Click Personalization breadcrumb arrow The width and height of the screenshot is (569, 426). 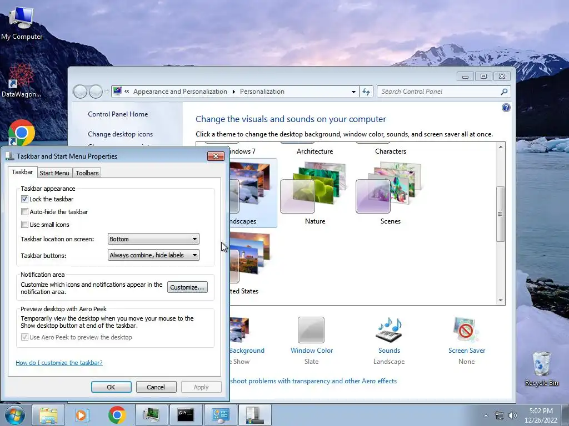[234, 92]
